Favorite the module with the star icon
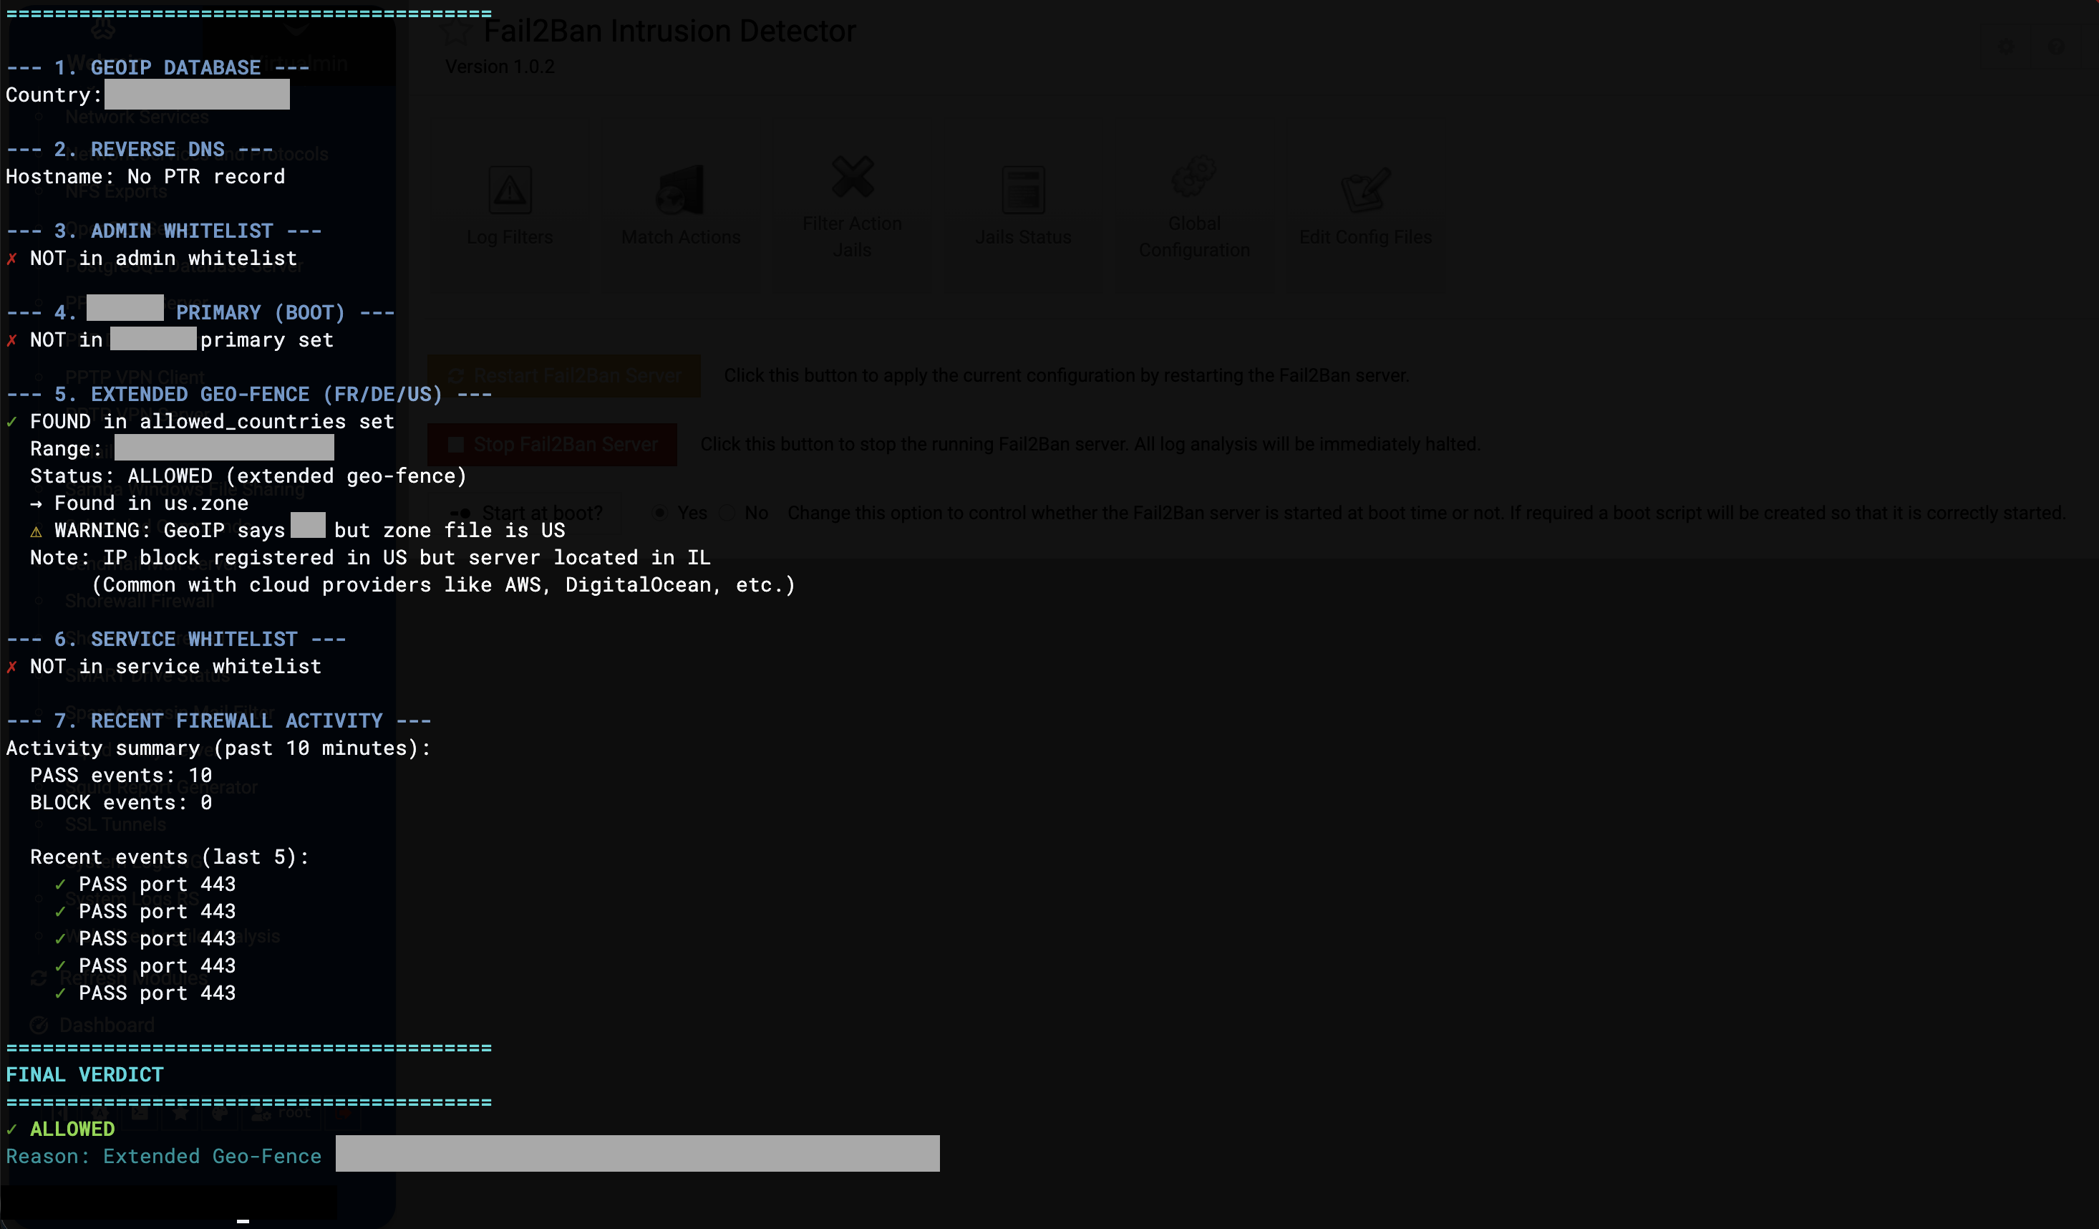 (x=455, y=32)
